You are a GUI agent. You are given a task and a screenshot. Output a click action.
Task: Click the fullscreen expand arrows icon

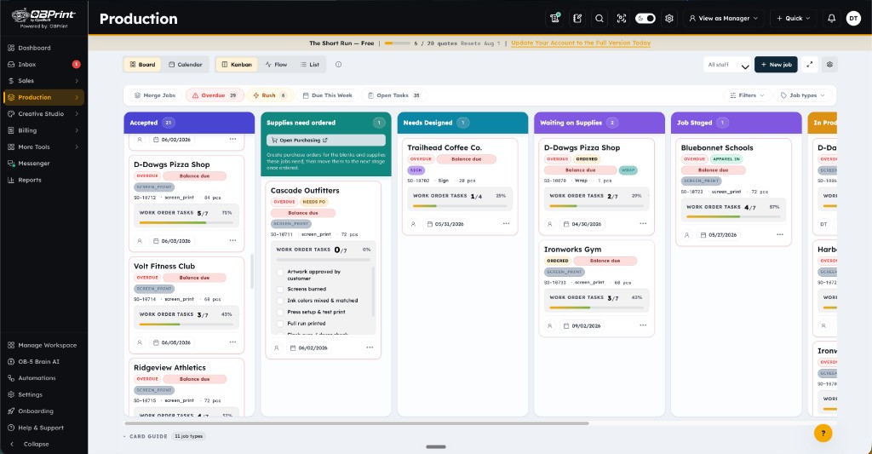click(810, 65)
